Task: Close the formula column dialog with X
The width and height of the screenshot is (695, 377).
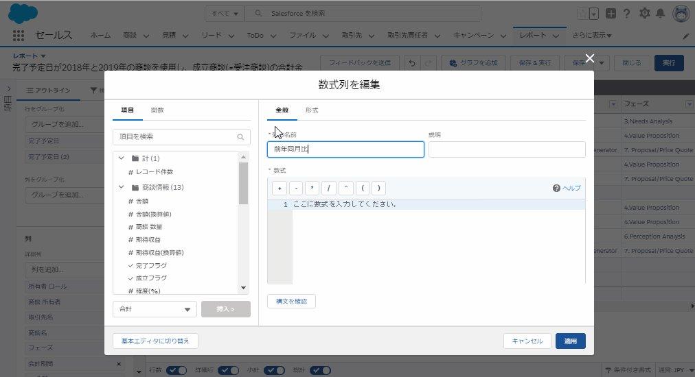Action: 589,58
